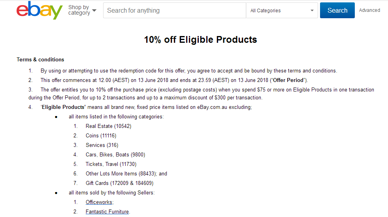Click the bold Offer Period text
Viewport: 388px width, 217px height.
pyautogui.click(x=288, y=80)
